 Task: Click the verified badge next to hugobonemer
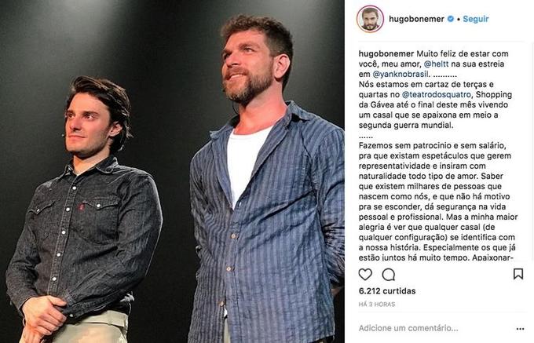(450, 19)
